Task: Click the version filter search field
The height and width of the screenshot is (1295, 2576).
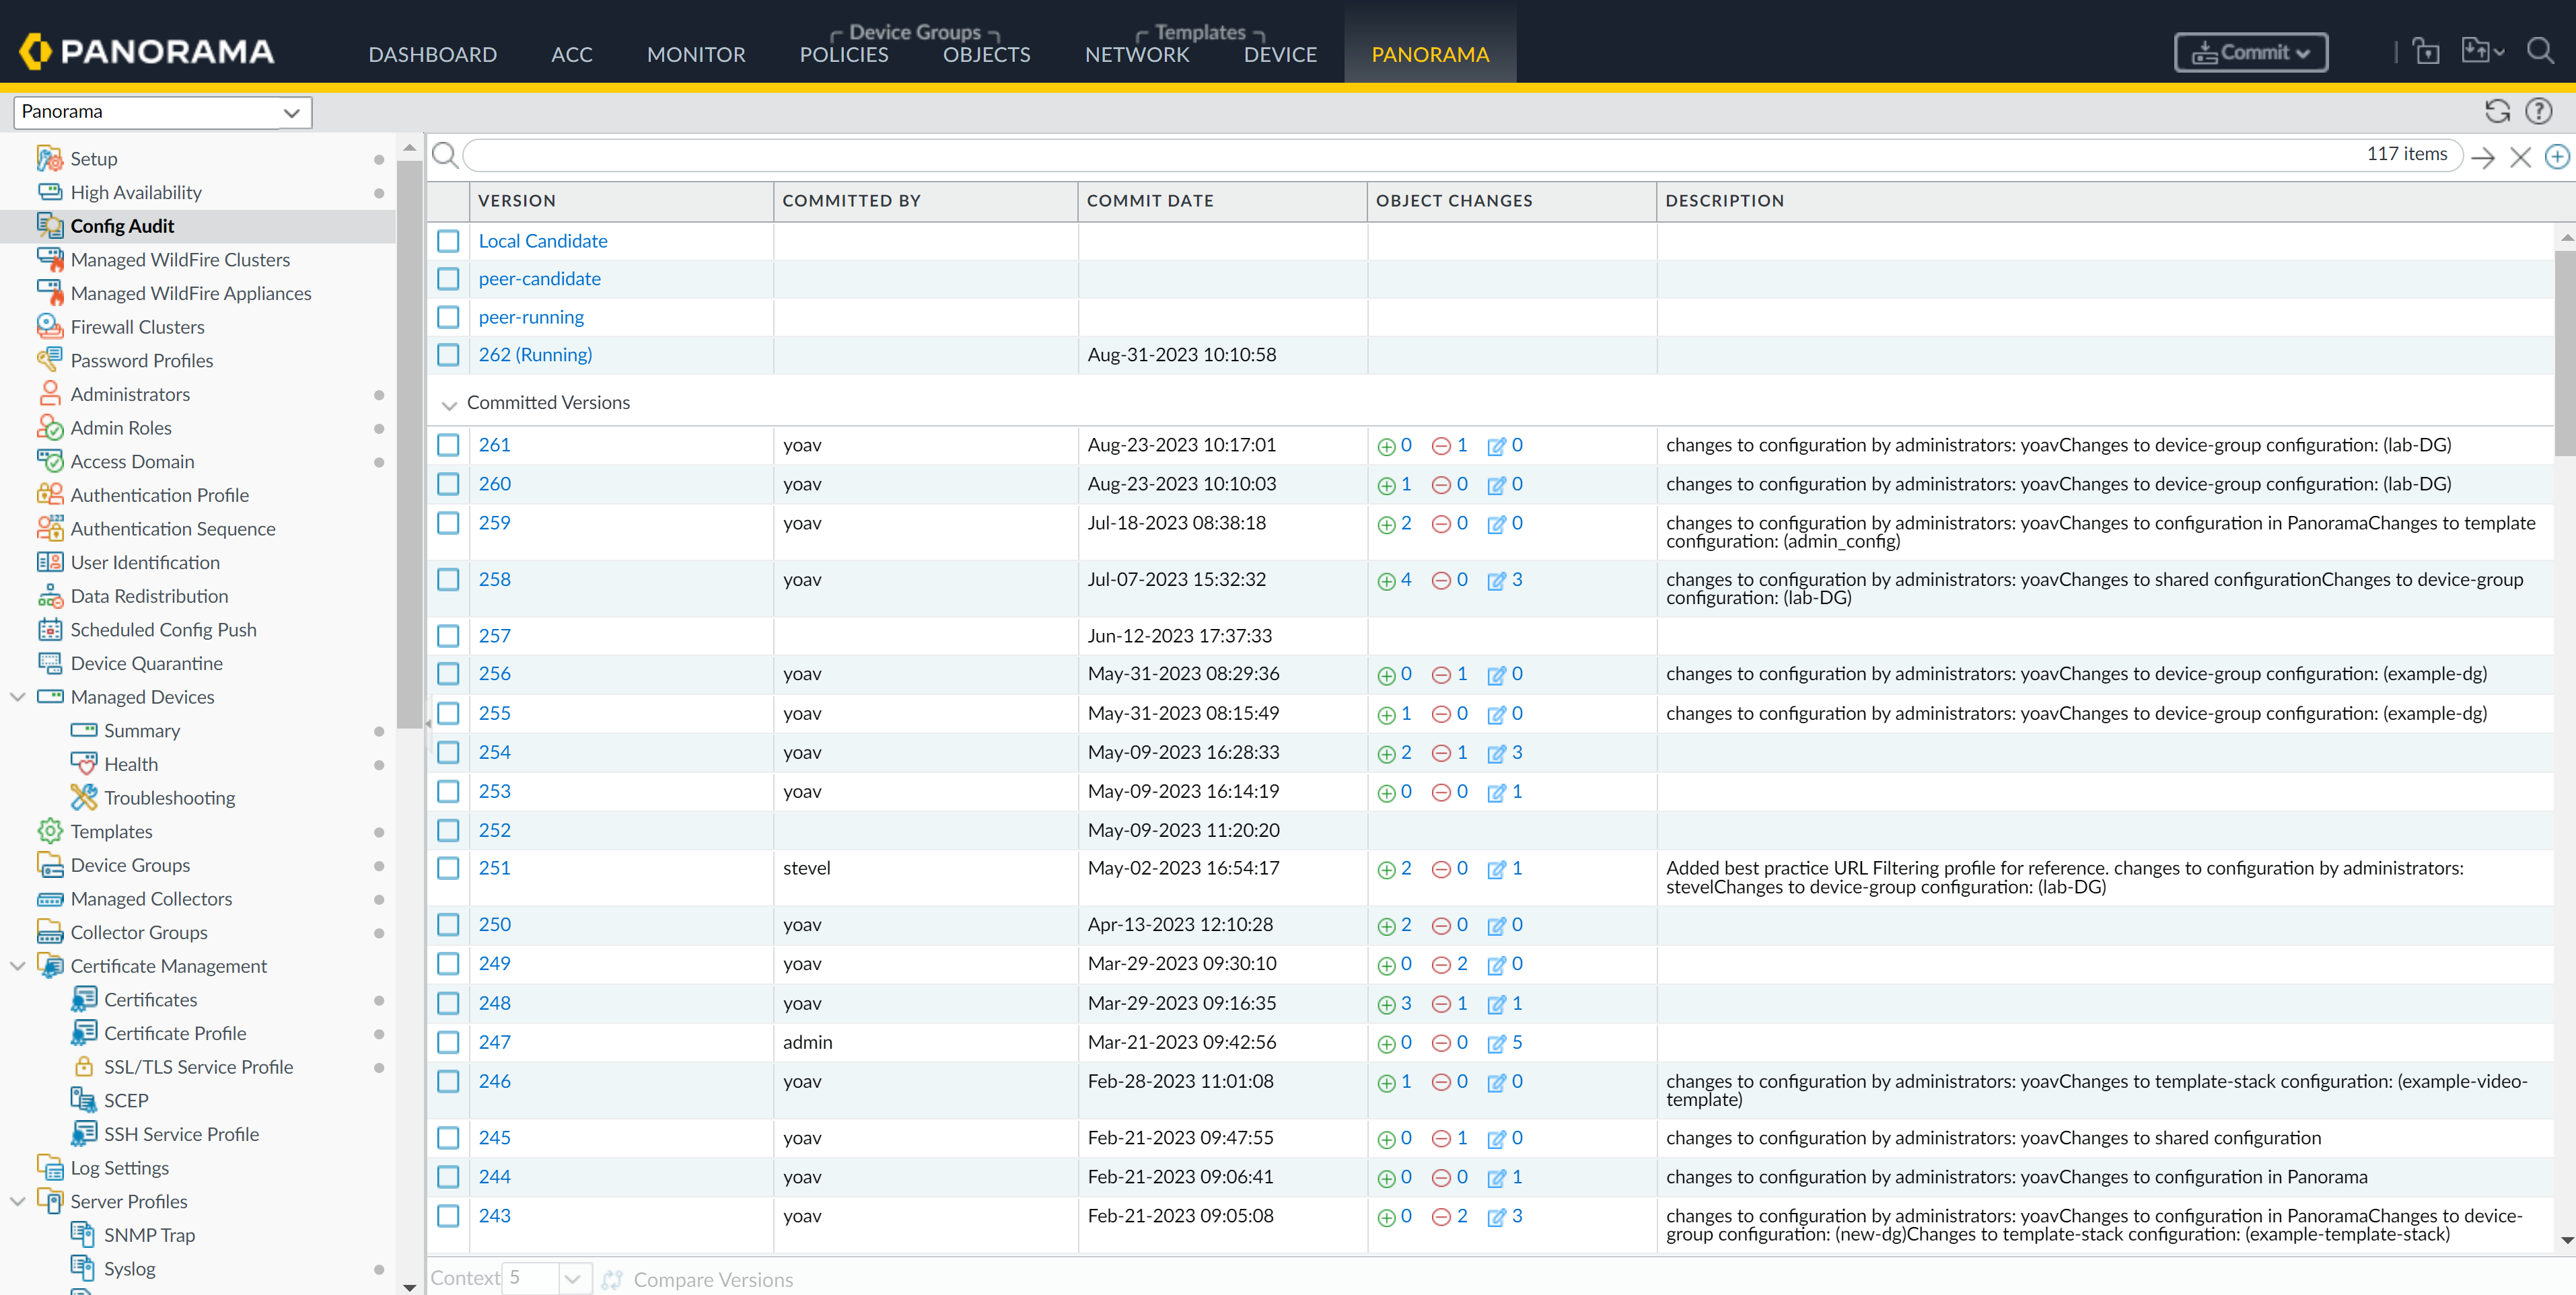Action: (x=1400, y=155)
